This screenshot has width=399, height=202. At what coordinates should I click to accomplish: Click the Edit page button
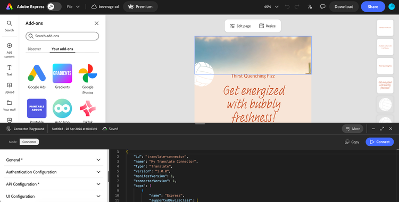tap(240, 26)
